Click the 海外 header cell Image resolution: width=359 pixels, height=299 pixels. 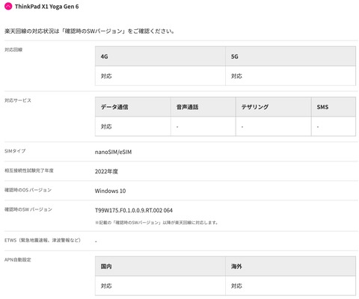coord(290,266)
